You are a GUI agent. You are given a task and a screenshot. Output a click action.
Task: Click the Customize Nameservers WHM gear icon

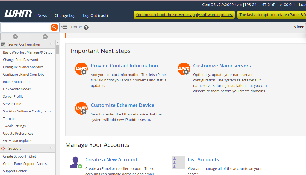[x=184, y=69]
